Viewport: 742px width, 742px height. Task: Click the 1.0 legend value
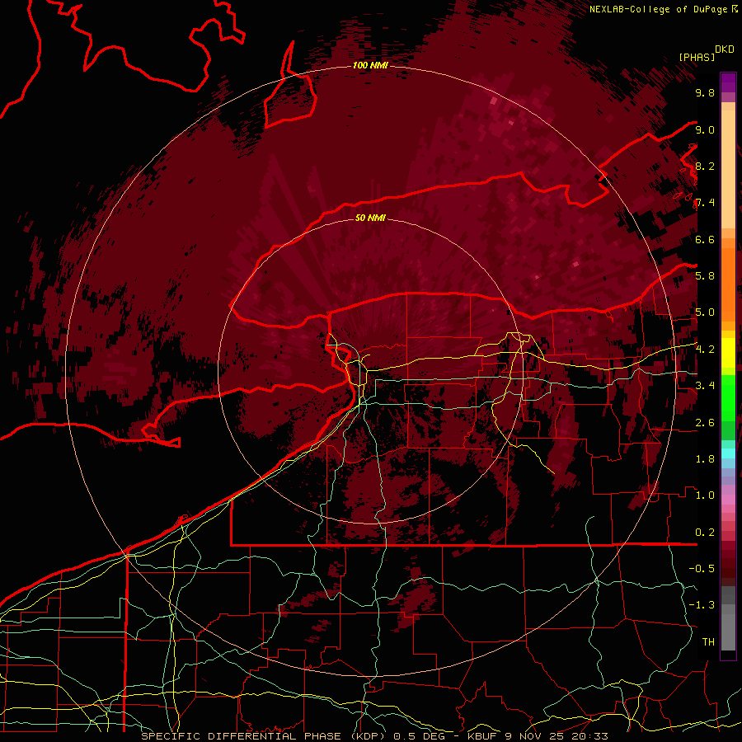click(705, 495)
